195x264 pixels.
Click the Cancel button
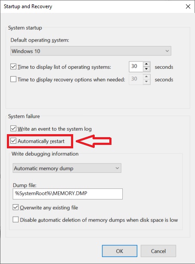[x=158, y=251]
